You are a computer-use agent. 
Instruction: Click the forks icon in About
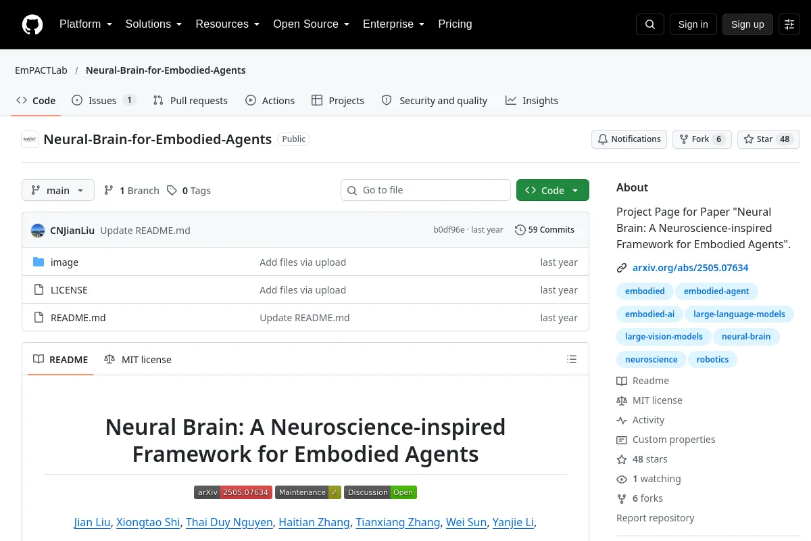[622, 498]
